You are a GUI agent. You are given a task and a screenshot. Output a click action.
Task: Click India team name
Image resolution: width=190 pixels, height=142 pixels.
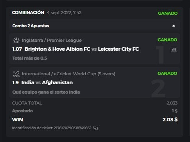[28, 83]
